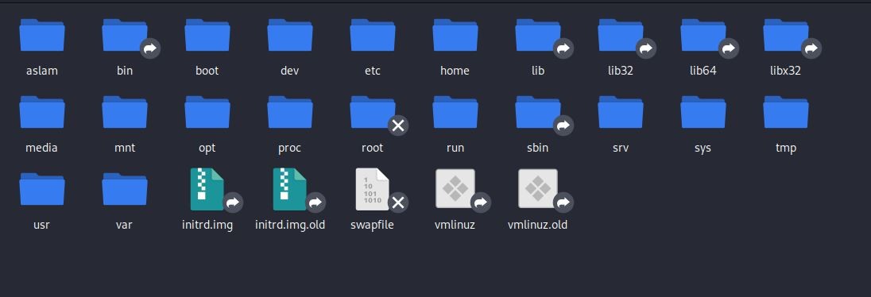Screen dimensions: 871x297
Task: Click the "opt" name label
Action: [207, 148]
